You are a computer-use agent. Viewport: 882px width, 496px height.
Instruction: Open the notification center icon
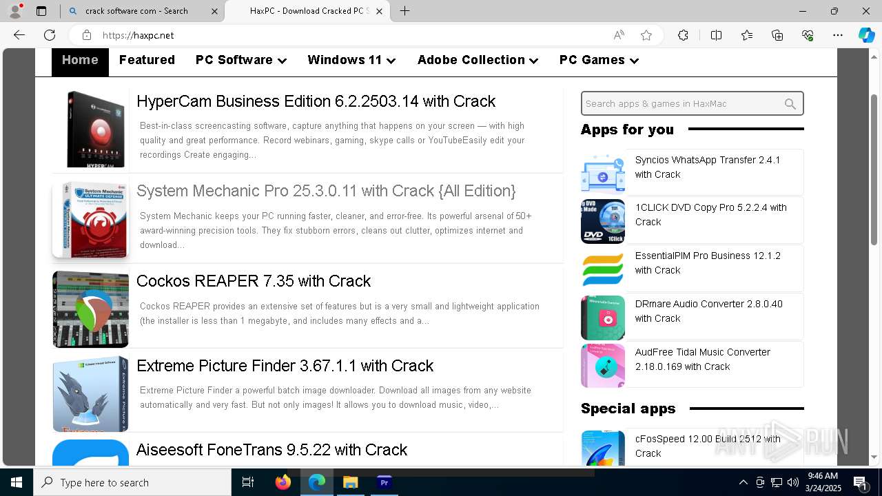click(x=860, y=482)
